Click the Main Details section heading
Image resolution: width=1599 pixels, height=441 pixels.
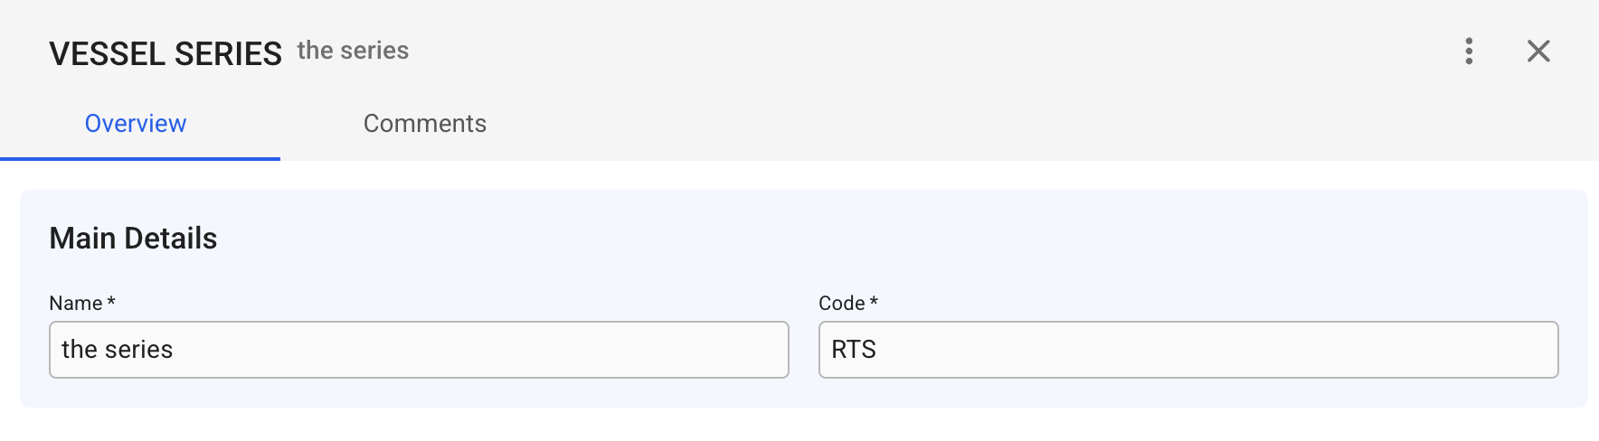click(x=133, y=239)
